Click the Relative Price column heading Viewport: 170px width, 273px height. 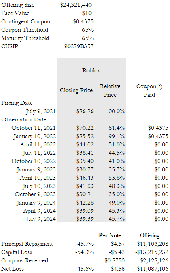[x=110, y=91]
